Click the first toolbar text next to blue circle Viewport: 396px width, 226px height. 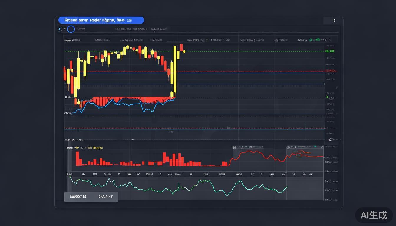(x=81, y=29)
